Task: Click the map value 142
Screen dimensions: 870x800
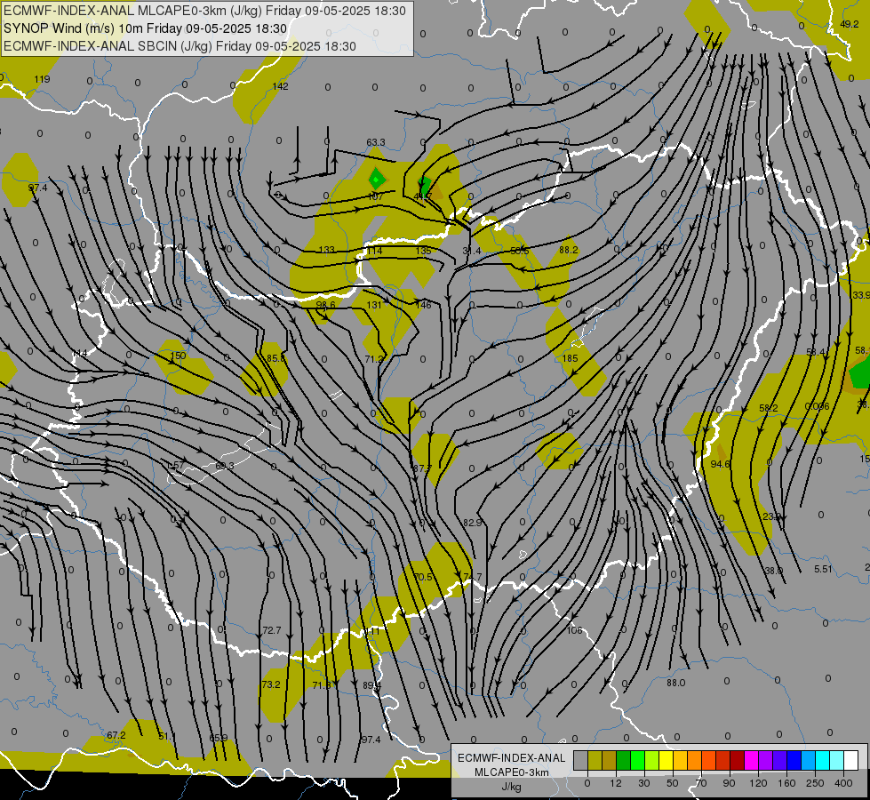Action: tap(280, 86)
